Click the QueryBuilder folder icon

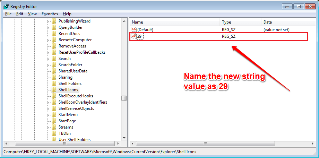pos(54,27)
